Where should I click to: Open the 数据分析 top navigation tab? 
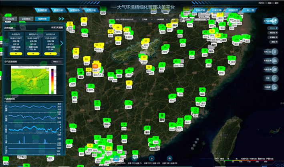pos(58,10)
